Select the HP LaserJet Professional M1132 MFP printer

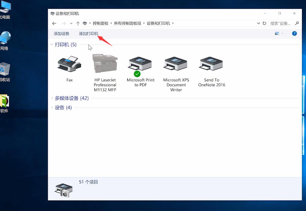coord(105,64)
